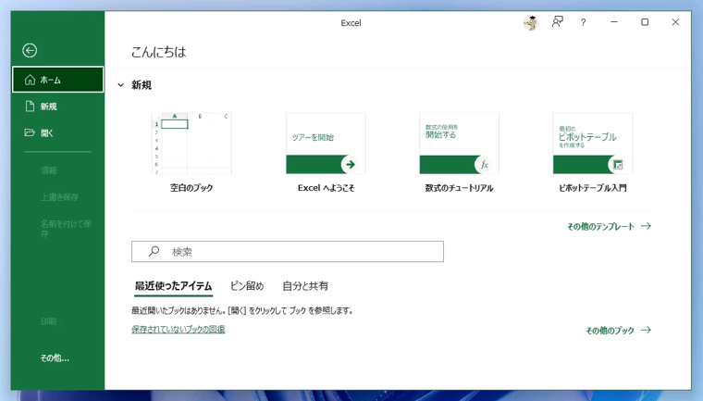Click the back arrow circle icon
This screenshot has width=703, height=401.
(x=30, y=50)
